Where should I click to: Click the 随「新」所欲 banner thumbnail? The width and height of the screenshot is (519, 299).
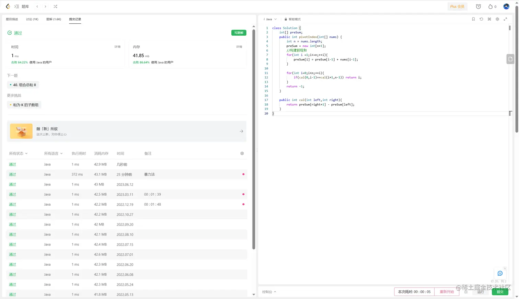click(x=21, y=131)
